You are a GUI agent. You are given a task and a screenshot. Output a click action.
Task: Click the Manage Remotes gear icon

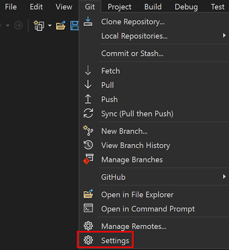(88, 226)
